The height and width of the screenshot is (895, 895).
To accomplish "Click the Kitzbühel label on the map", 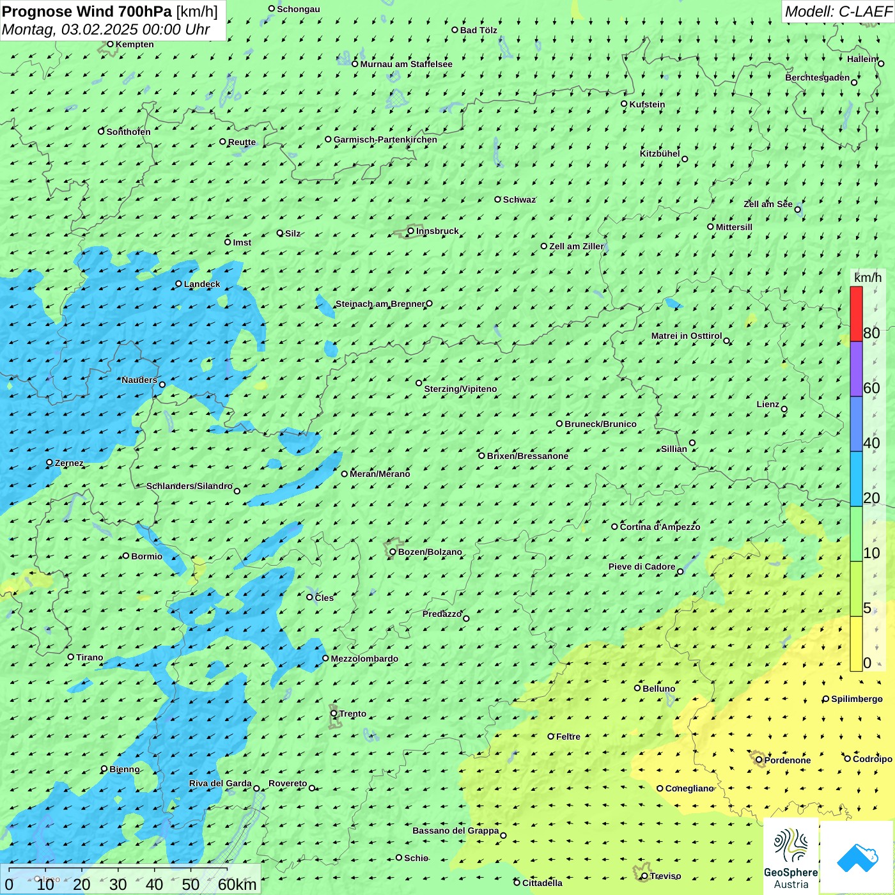I will point(660,153).
